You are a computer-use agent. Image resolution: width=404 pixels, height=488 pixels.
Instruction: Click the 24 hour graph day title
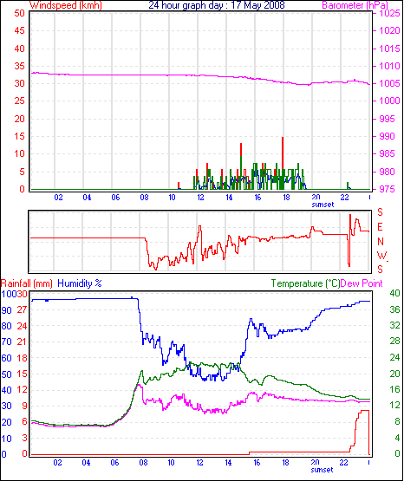click(x=217, y=5)
